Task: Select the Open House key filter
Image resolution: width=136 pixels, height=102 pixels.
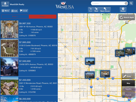Action: (105, 10)
